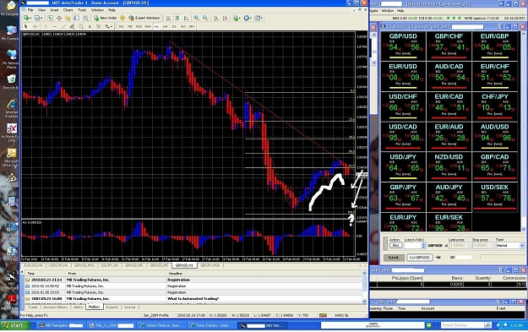Screen dimensions: 528x332
Task: Select the trendline drawing tool
Action: tap(63, 26)
